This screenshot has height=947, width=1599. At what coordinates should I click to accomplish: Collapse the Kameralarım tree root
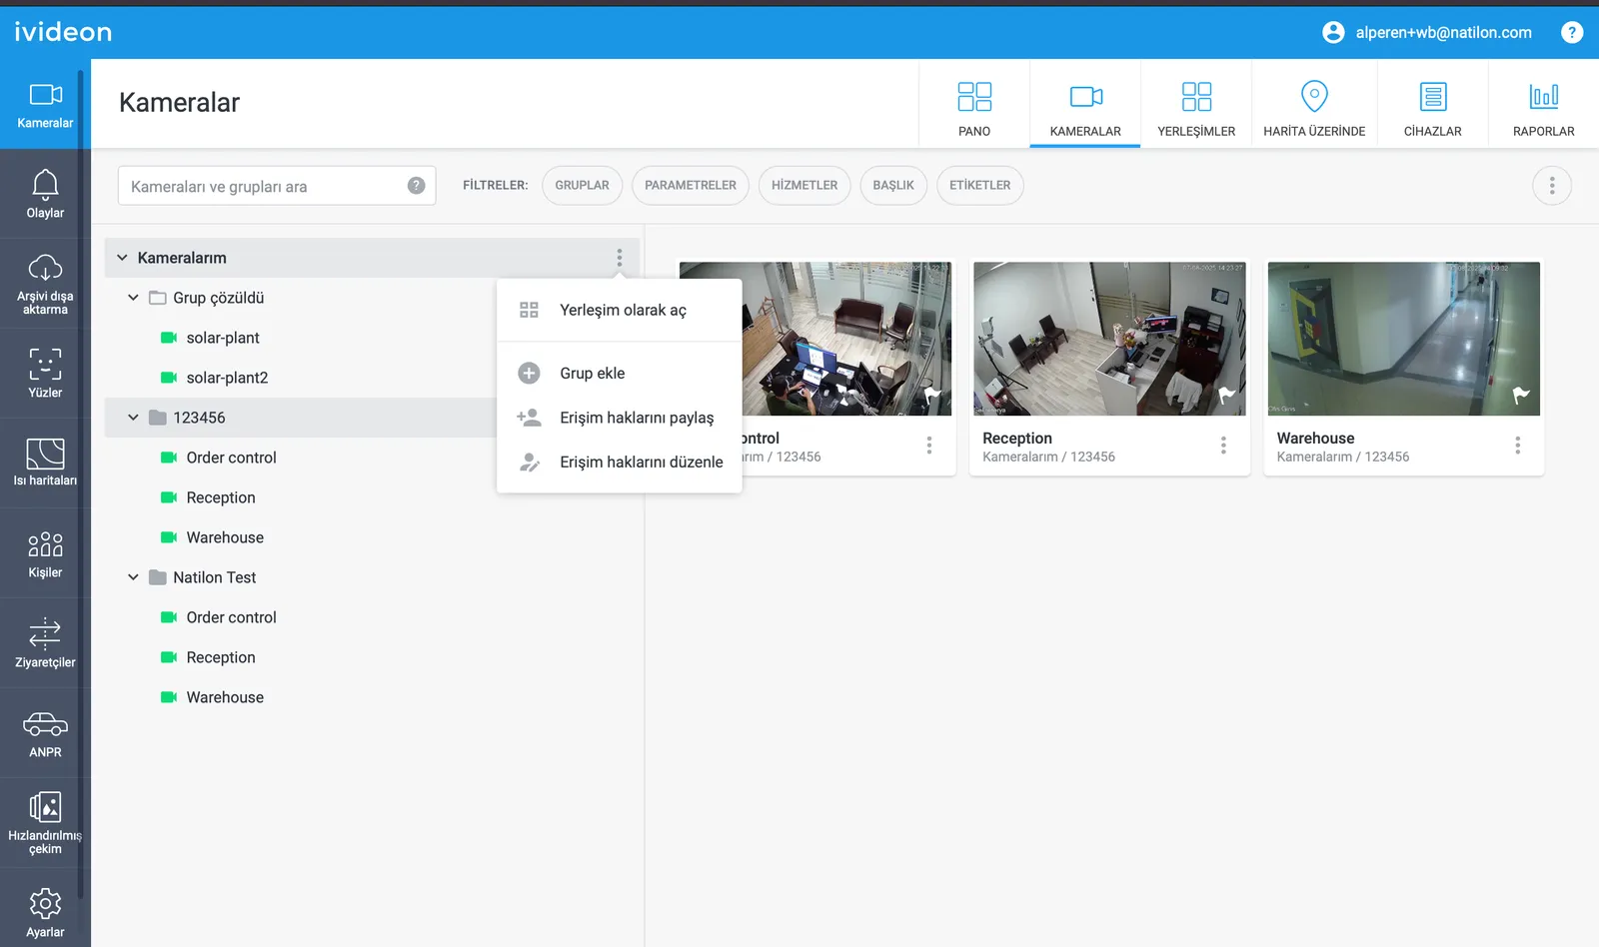122,258
